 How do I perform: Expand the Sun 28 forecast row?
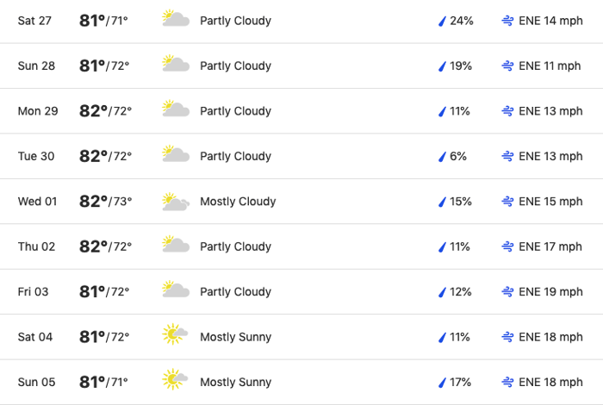click(x=301, y=65)
